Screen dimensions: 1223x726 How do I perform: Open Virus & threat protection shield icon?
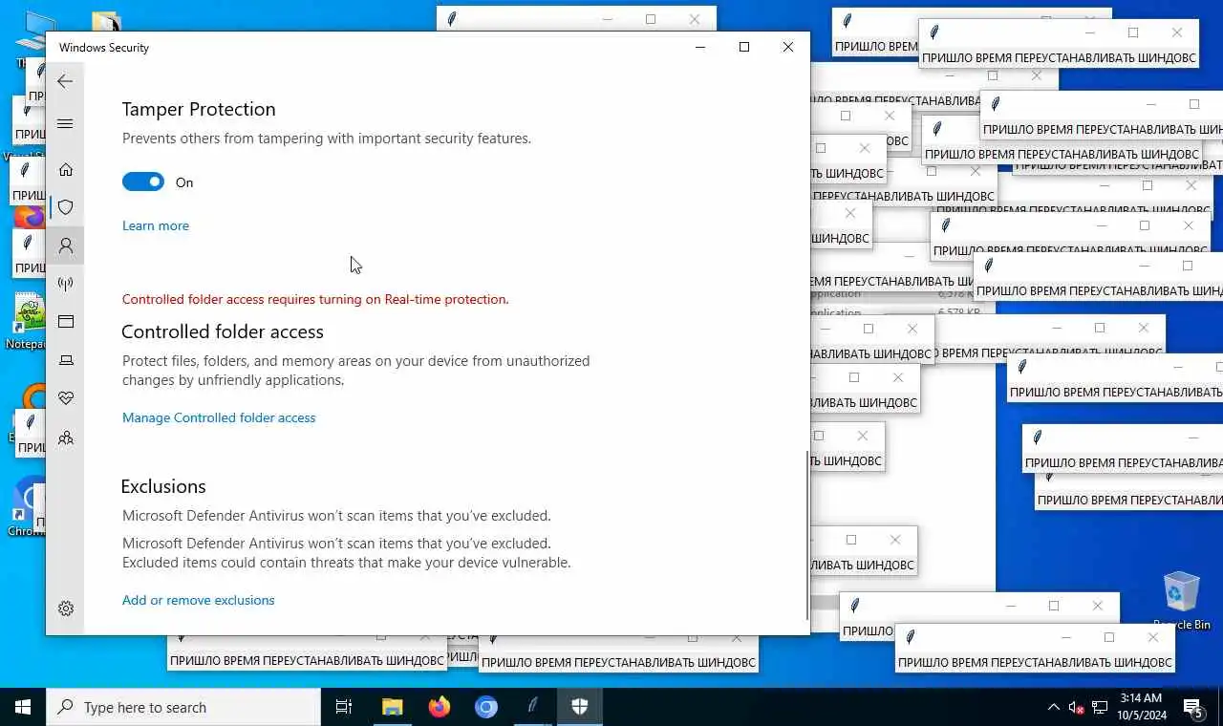pos(66,207)
